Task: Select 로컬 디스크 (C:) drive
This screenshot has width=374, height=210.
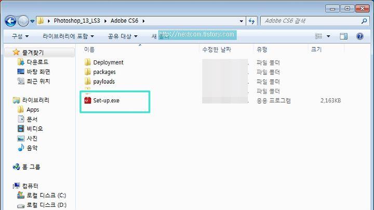Action: pyautogui.click(x=42, y=195)
